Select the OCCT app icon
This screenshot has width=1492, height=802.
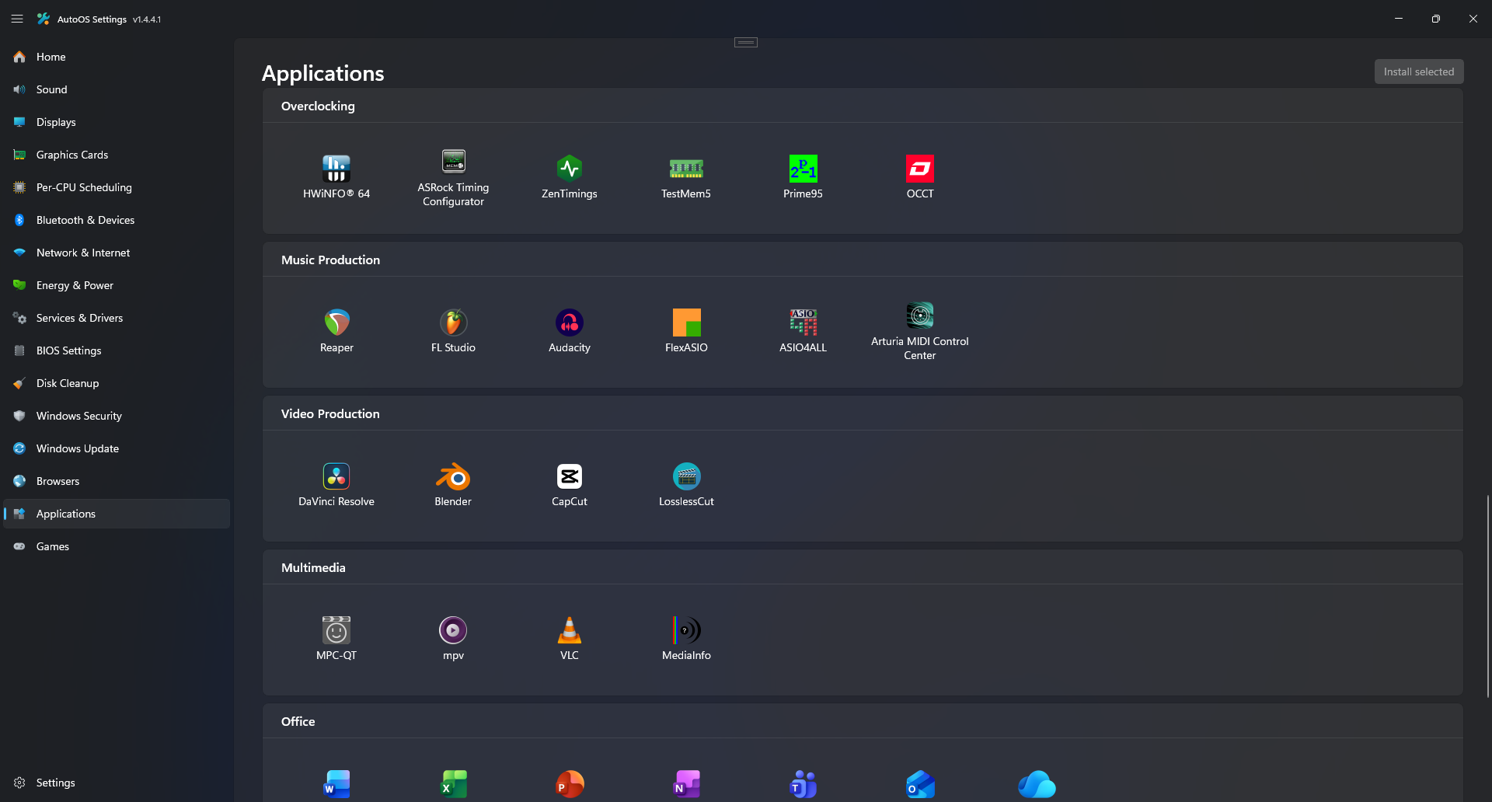tap(920, 169)
